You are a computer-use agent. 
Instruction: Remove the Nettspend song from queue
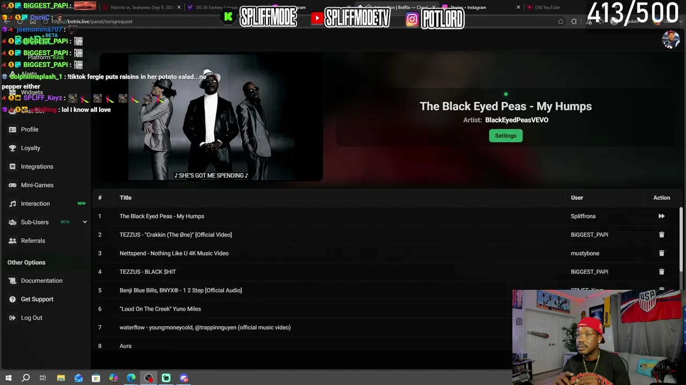point(661,253)
